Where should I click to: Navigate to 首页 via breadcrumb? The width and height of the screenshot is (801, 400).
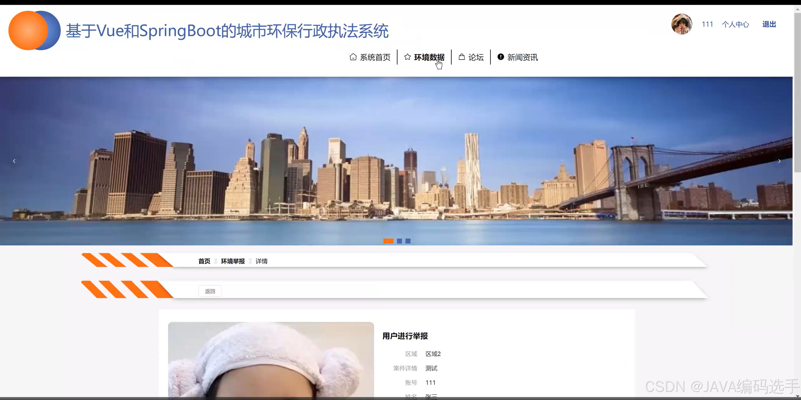click(204, 261)
